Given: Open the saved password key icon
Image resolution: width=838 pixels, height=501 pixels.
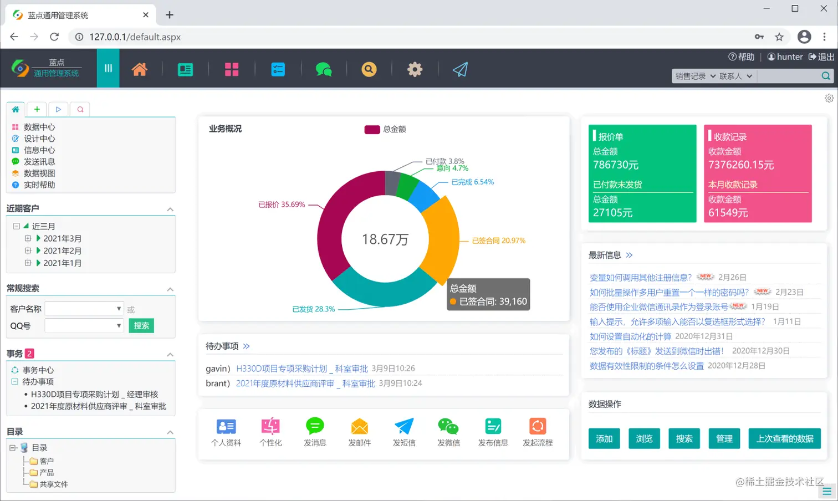Looking at the screenshot, I should [759, 37].
